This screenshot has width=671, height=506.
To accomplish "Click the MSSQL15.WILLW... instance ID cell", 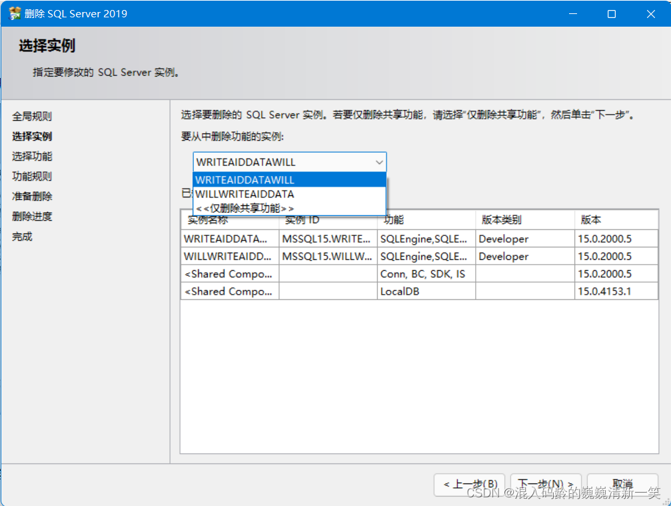I will [x=328, y=257].
